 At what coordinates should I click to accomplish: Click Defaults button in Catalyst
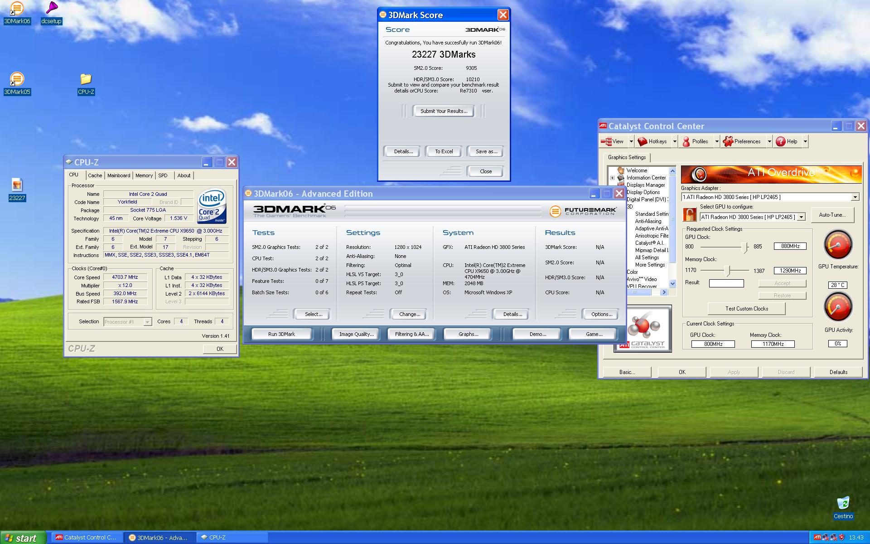[838, 372]
